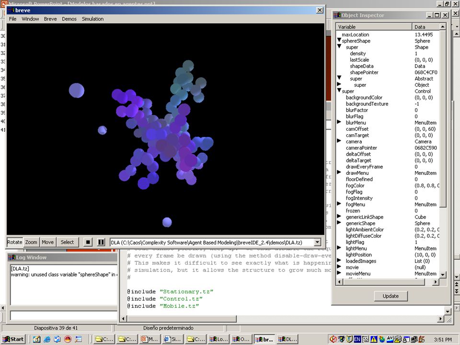Click the code editor horizontal scrollbar thumb
This screenshot has height=345, width=460.
[182, 319]
